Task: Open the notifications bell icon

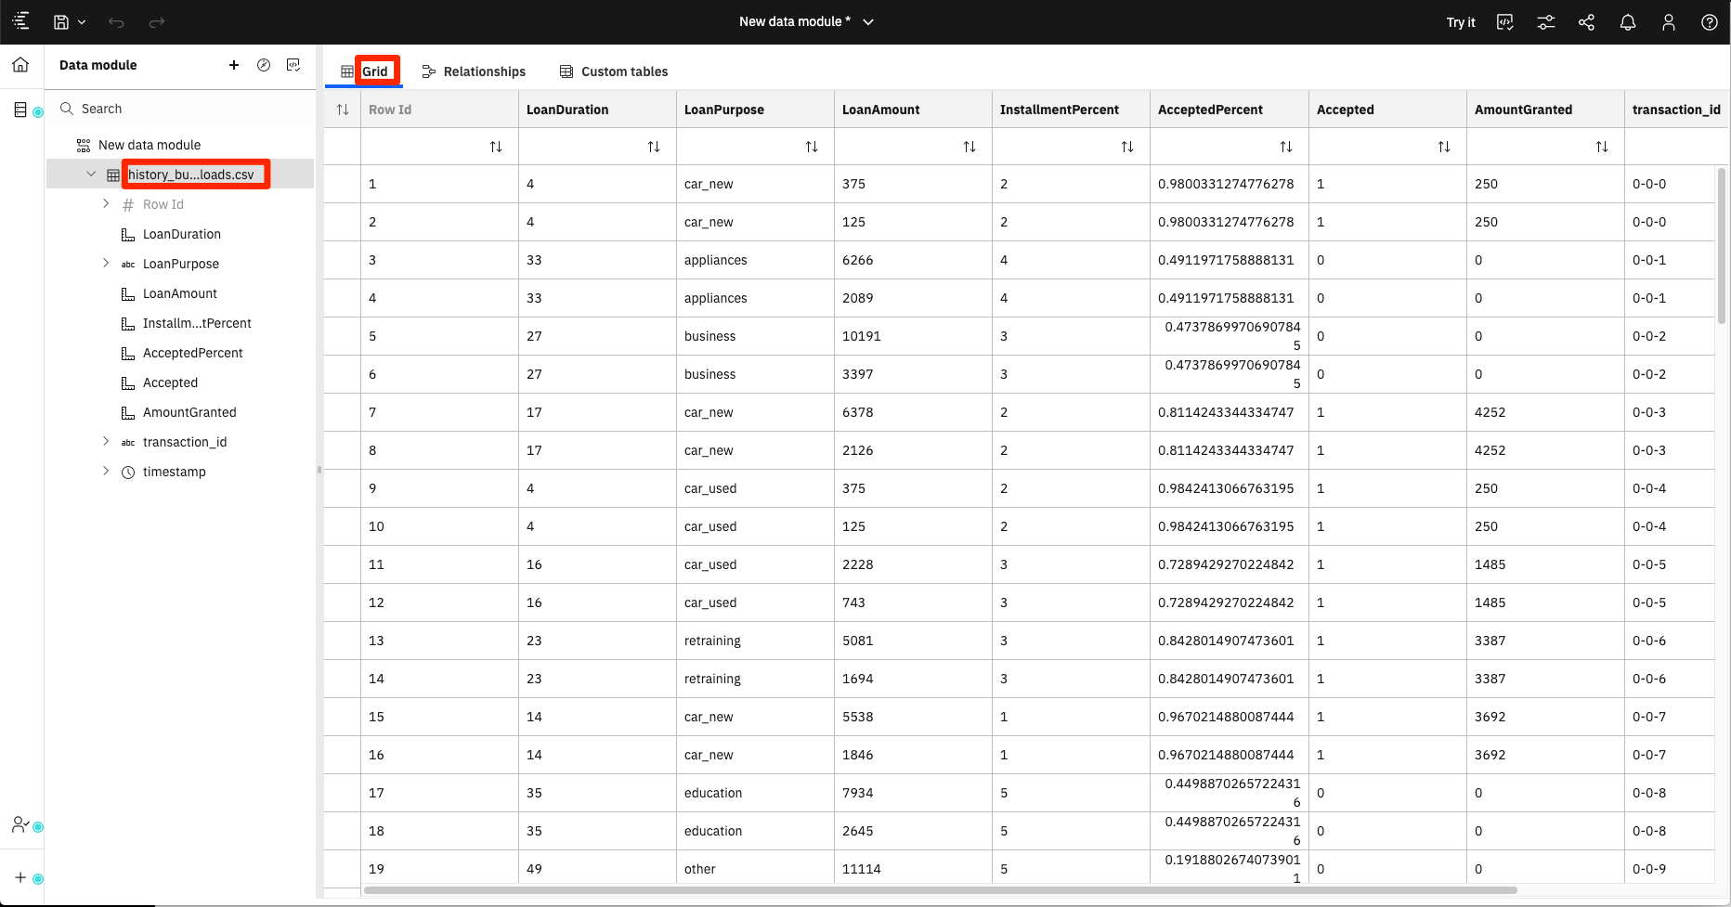Action: [1628, 22]
